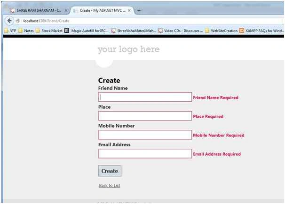This screenshot has height=204, width=285.
Task: Switch to the SHREE RAM SHARNAM tab
Action: pos(38,10)
